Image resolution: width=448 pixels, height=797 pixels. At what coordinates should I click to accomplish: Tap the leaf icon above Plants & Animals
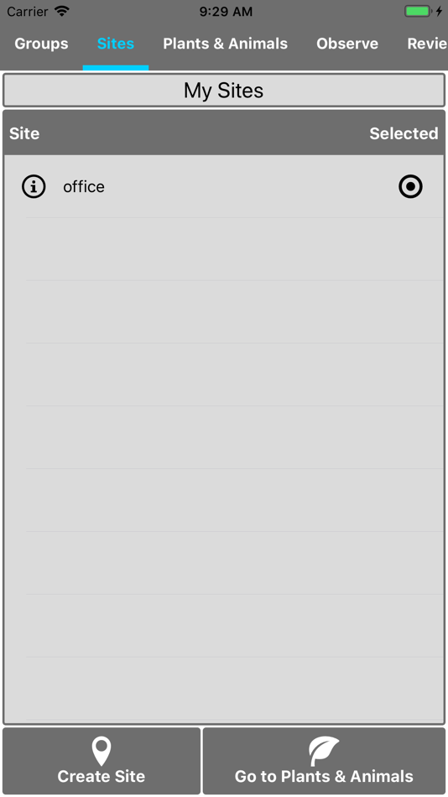[323, 751]
